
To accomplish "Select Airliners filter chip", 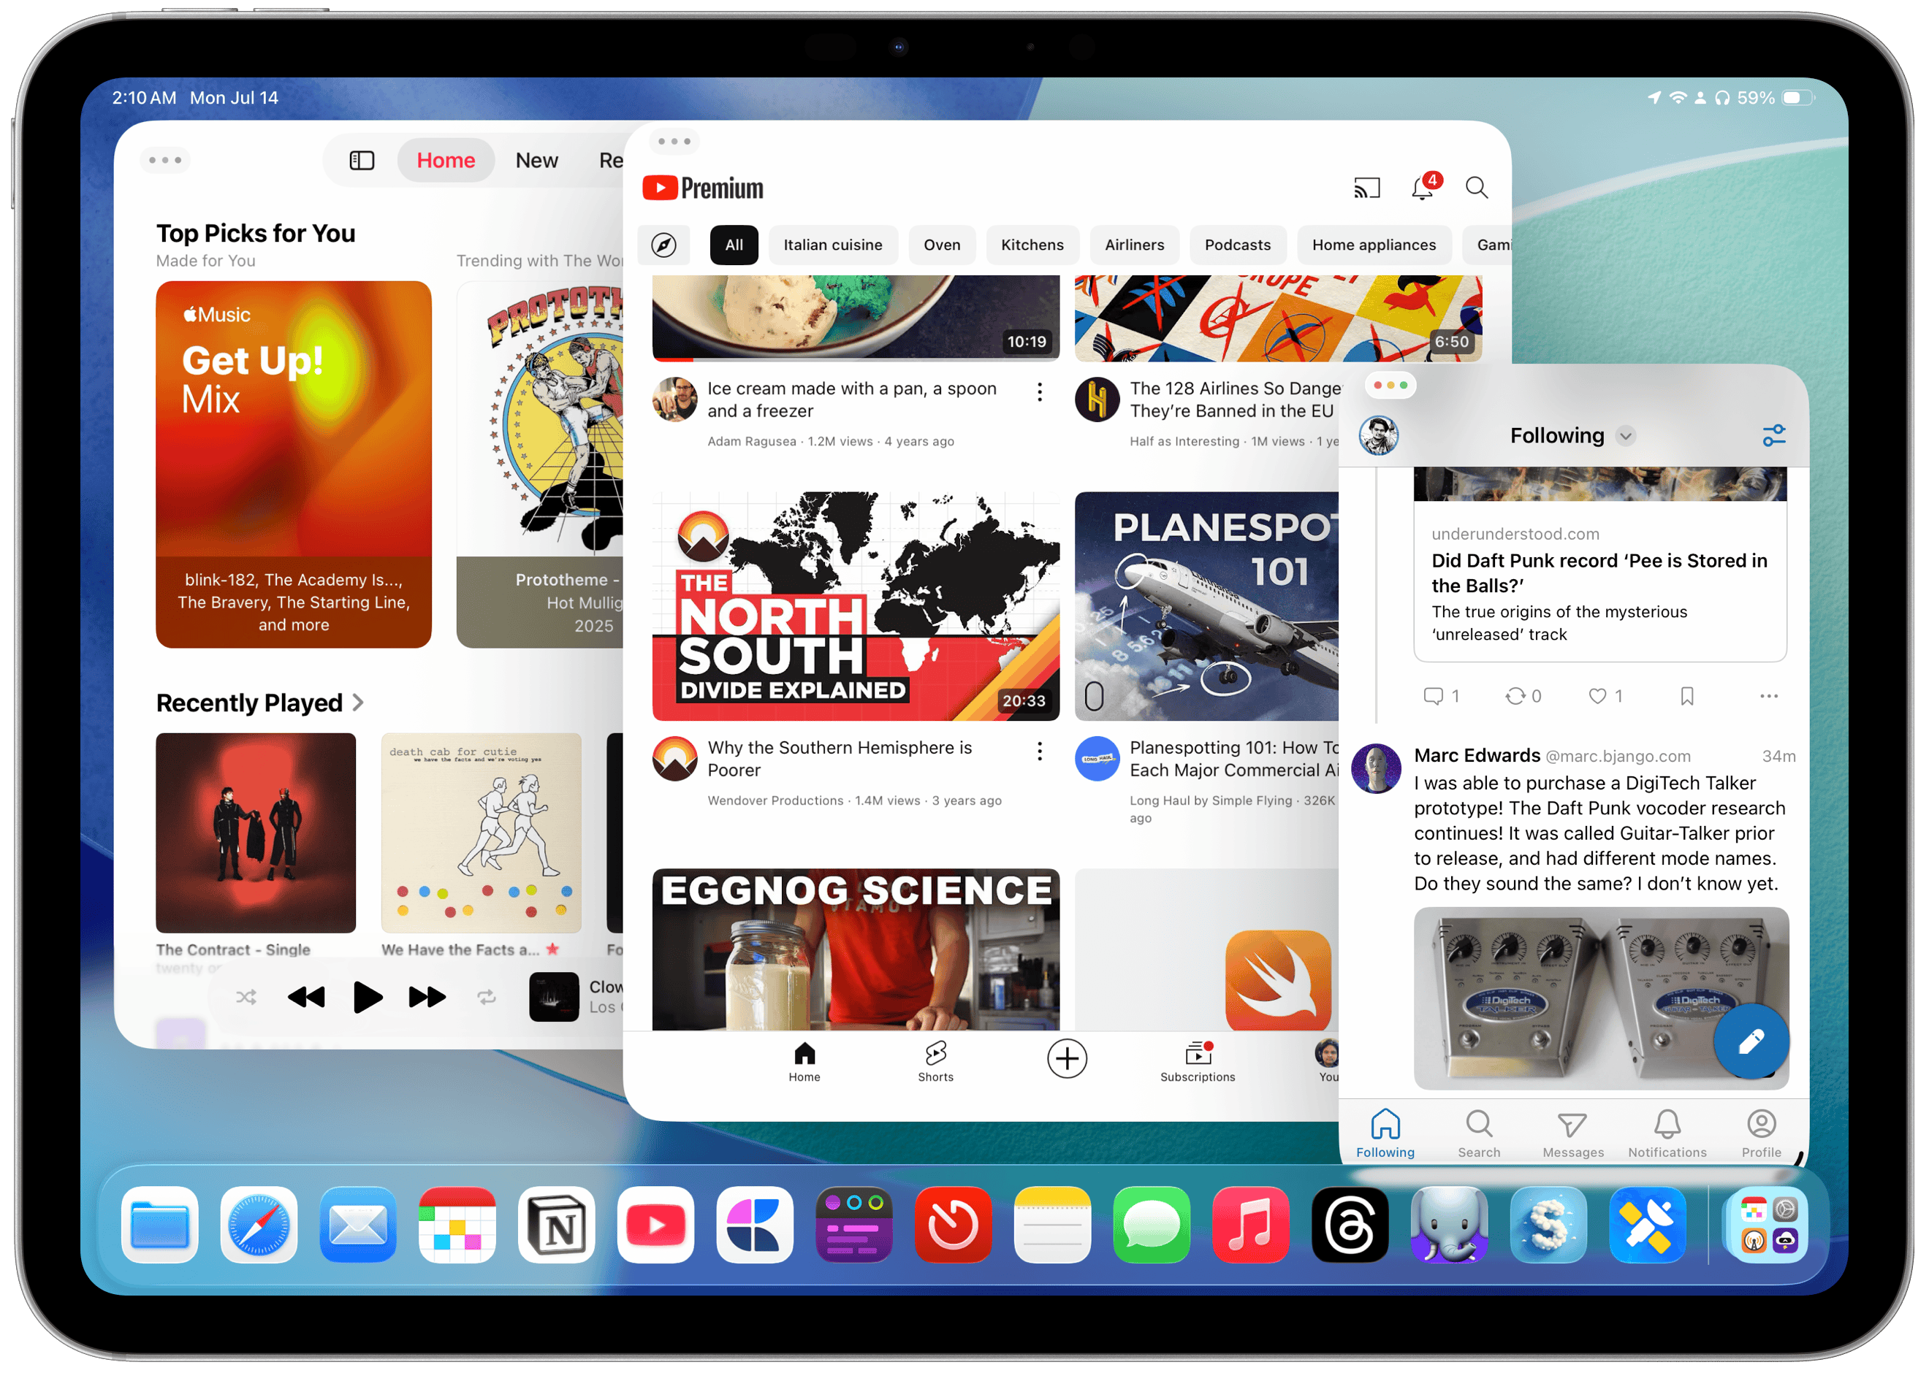I will point(1134,245).
